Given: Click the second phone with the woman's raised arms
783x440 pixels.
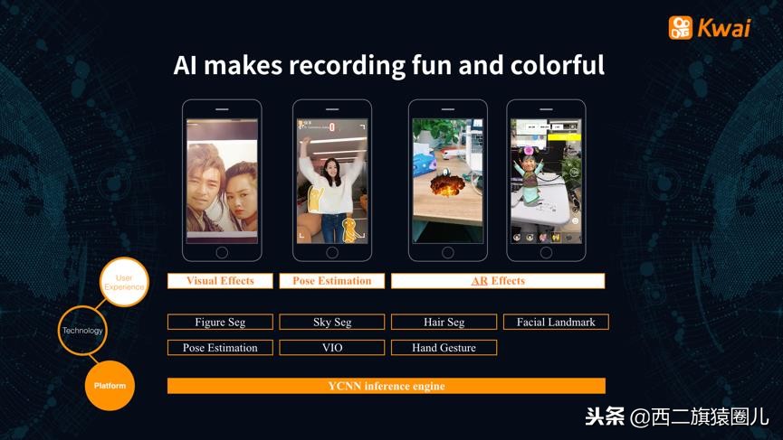Looking at the screenshot, I should (x=332, y=181).
